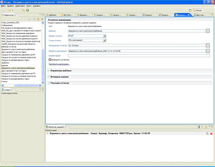Click the job details icon beside red stop
The width and height of the screenshot is (215, 167).
(207, 134)
